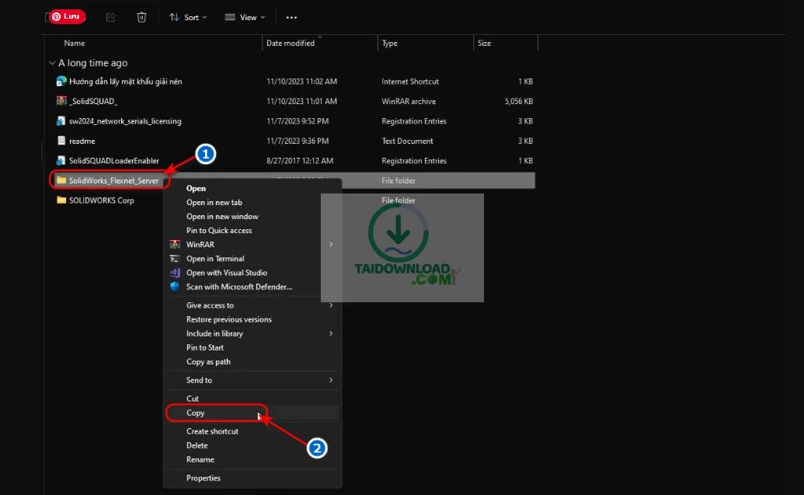
Task: Click the WinRAR icon in the context menu
Action: point(176,244)
